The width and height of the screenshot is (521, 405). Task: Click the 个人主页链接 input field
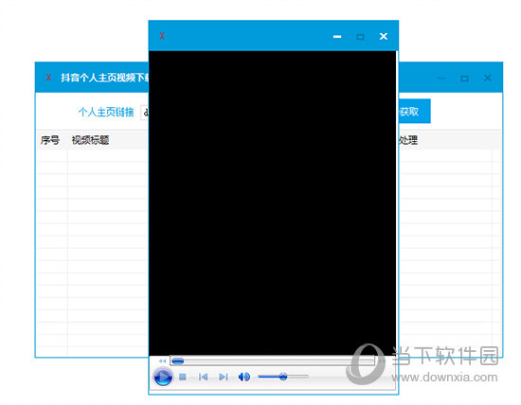tap(145, 113)
